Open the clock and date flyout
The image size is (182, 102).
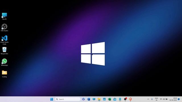[173, 99]
